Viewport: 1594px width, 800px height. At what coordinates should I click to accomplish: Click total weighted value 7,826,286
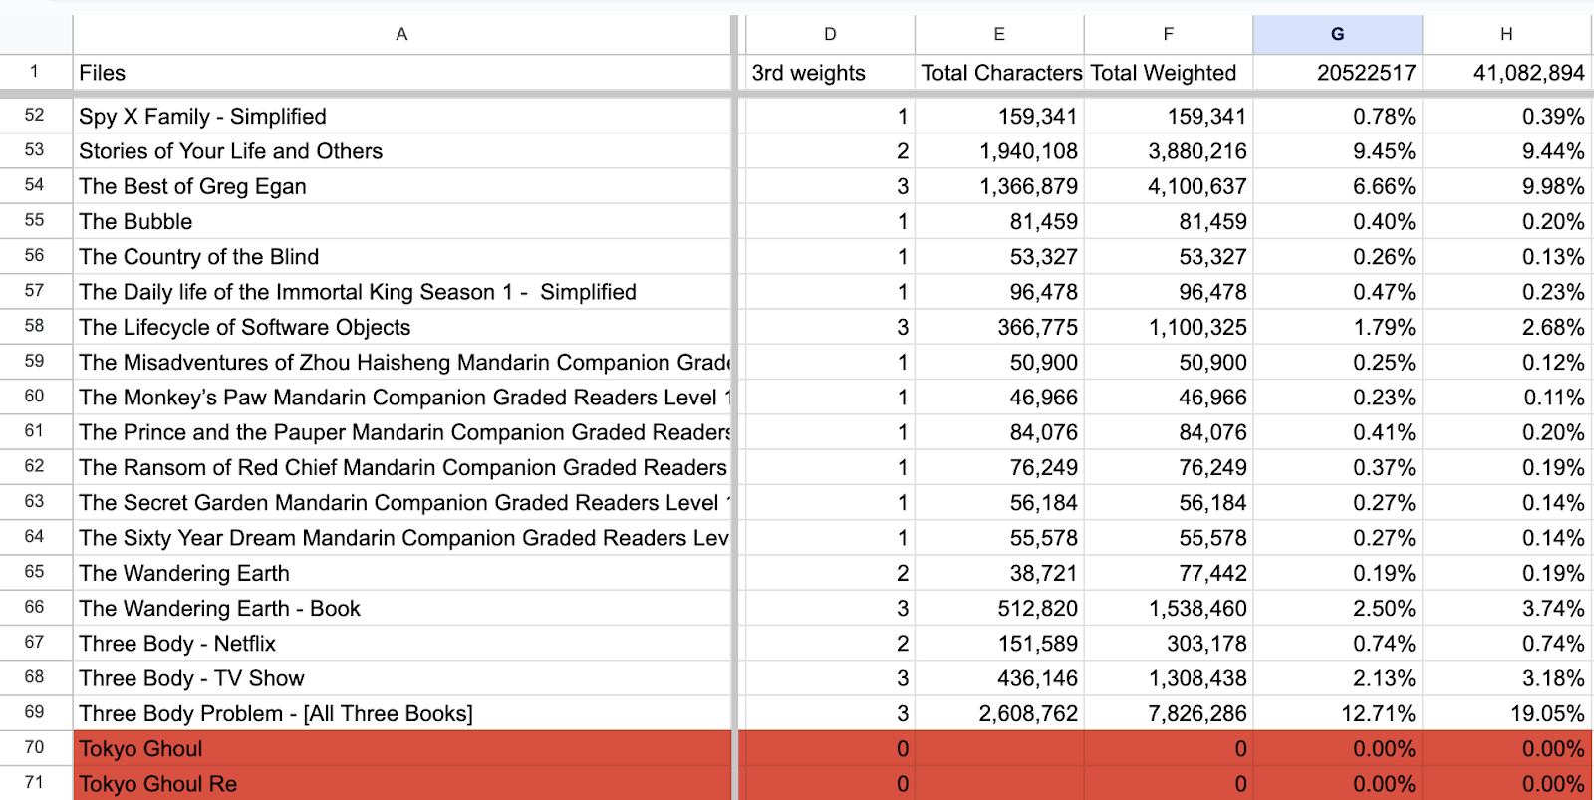click(1169, 713)
